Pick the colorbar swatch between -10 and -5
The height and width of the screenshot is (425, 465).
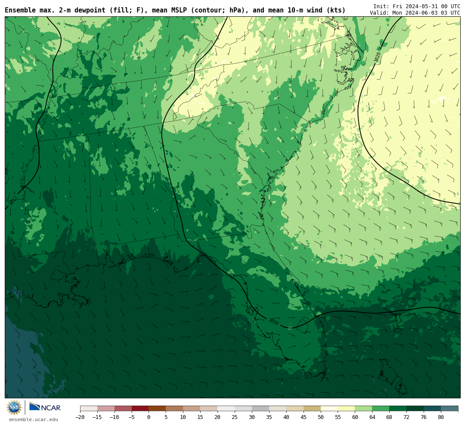pyautogui.click(x=123, y=409)
